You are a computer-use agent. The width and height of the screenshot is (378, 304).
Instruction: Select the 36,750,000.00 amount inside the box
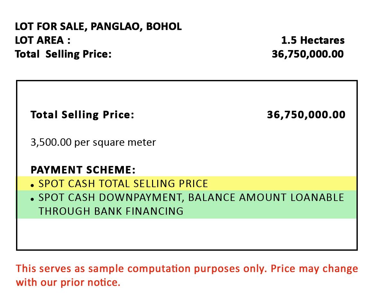point(306,115)
